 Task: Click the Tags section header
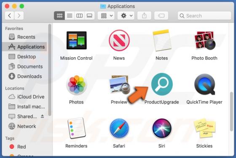[10, 138]
